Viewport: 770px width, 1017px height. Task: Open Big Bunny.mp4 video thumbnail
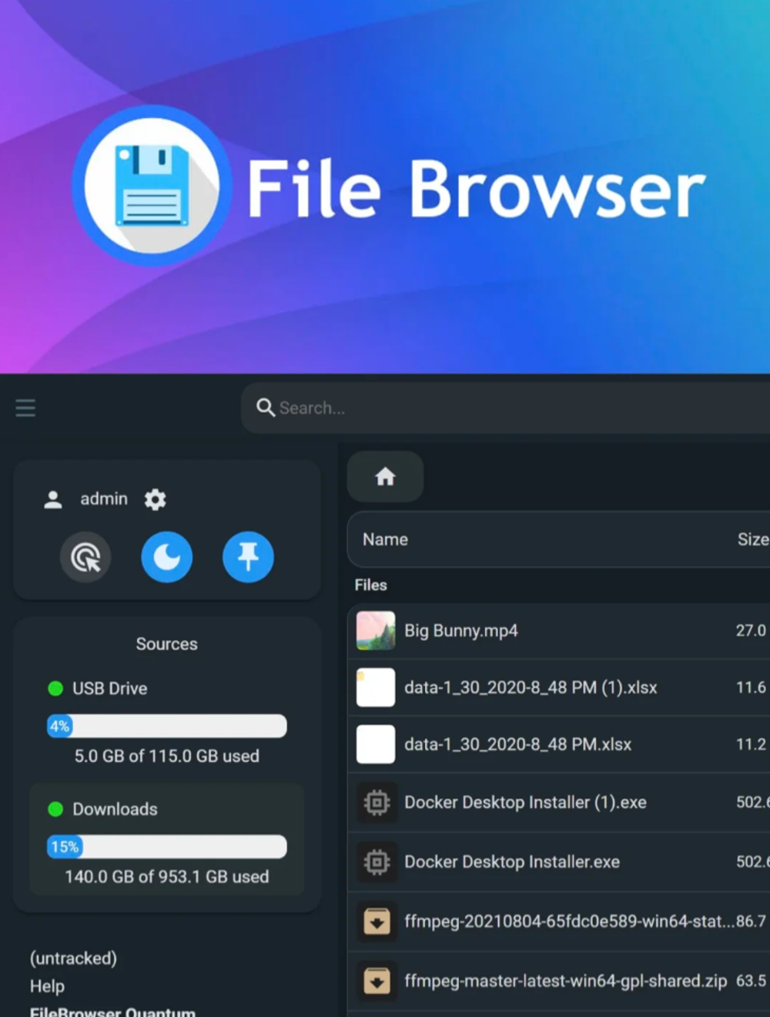tap(376, 630)
